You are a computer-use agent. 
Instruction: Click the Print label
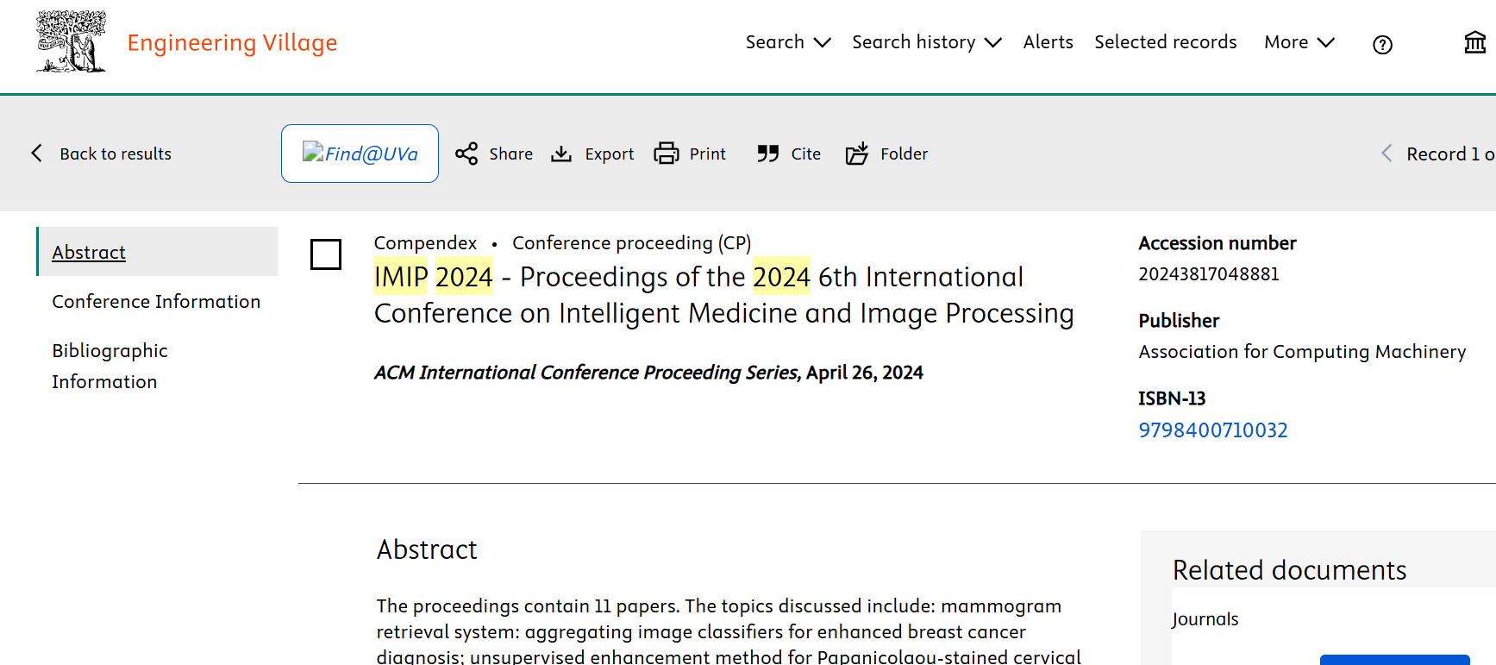click(708, 154)
